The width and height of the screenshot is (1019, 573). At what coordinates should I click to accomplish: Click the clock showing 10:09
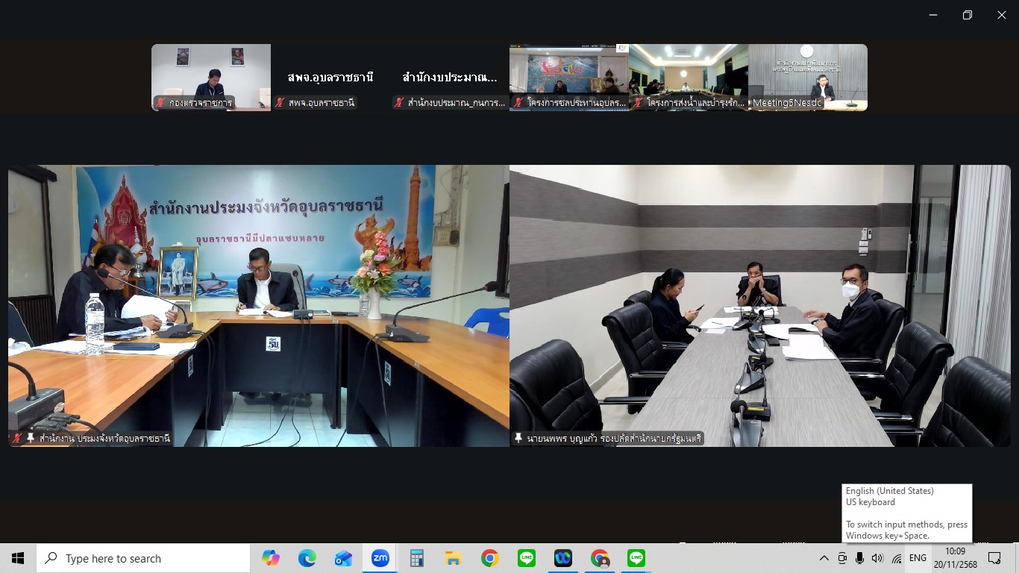pyautogui.click(x=955, y=558)
